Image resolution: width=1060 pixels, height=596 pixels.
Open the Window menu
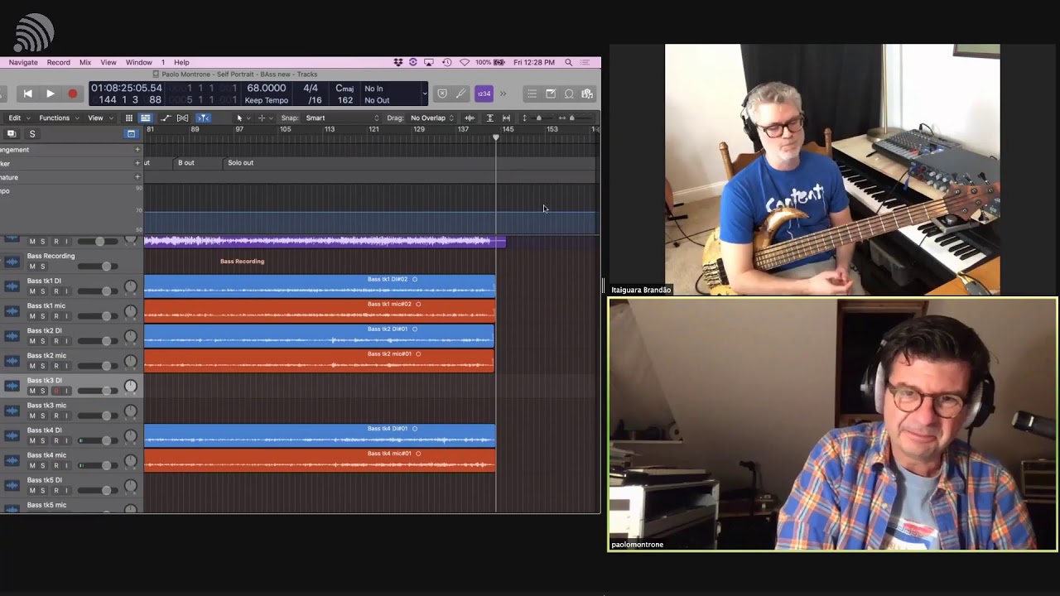[x=139, y=62]
